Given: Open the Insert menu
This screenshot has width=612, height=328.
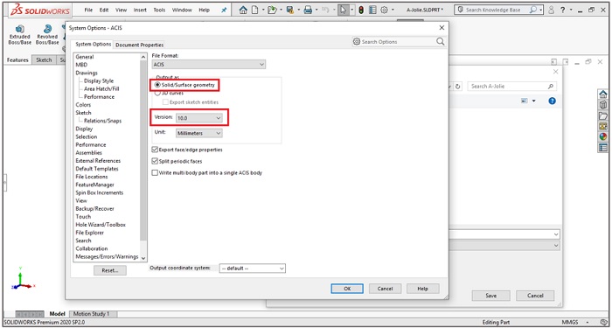Looking at the screenshot, I should coord(139,10).
